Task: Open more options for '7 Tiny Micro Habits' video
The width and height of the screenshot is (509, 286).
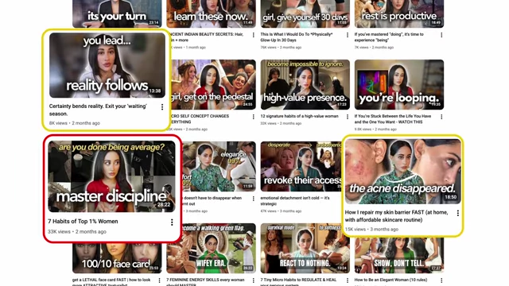Action: coord(348,280)
